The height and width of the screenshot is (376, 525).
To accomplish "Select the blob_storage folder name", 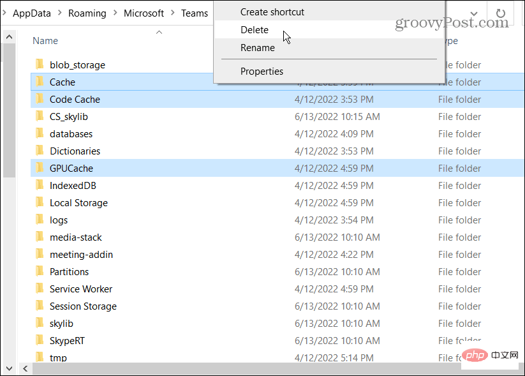I will pos(77,64).
